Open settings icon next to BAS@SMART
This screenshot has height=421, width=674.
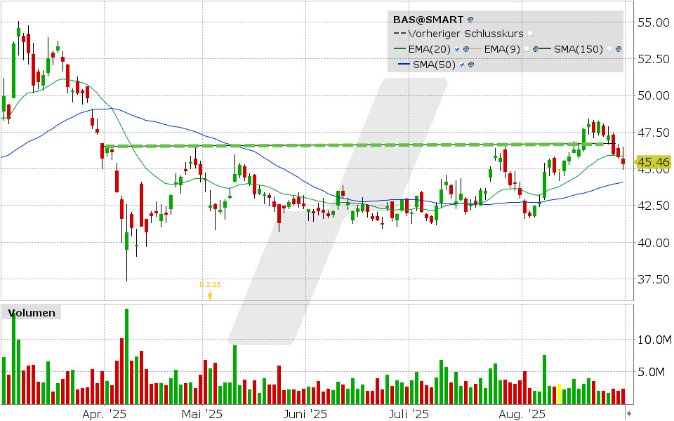click(x=470, y=20)
